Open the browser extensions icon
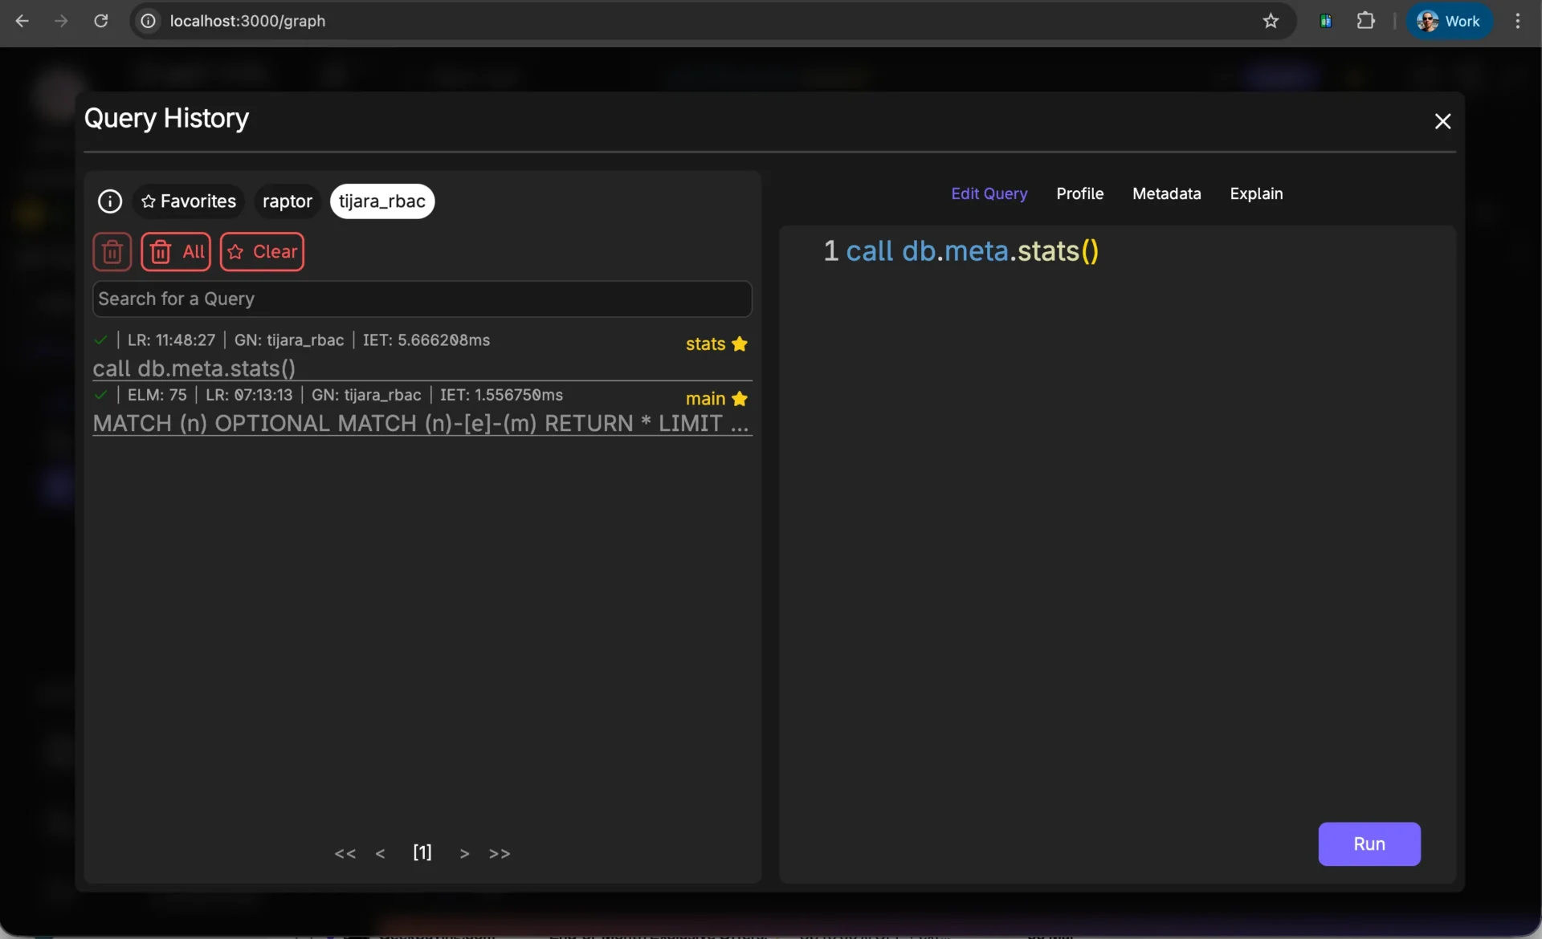The image size is (1542, 939). (x=1366, y=20)
